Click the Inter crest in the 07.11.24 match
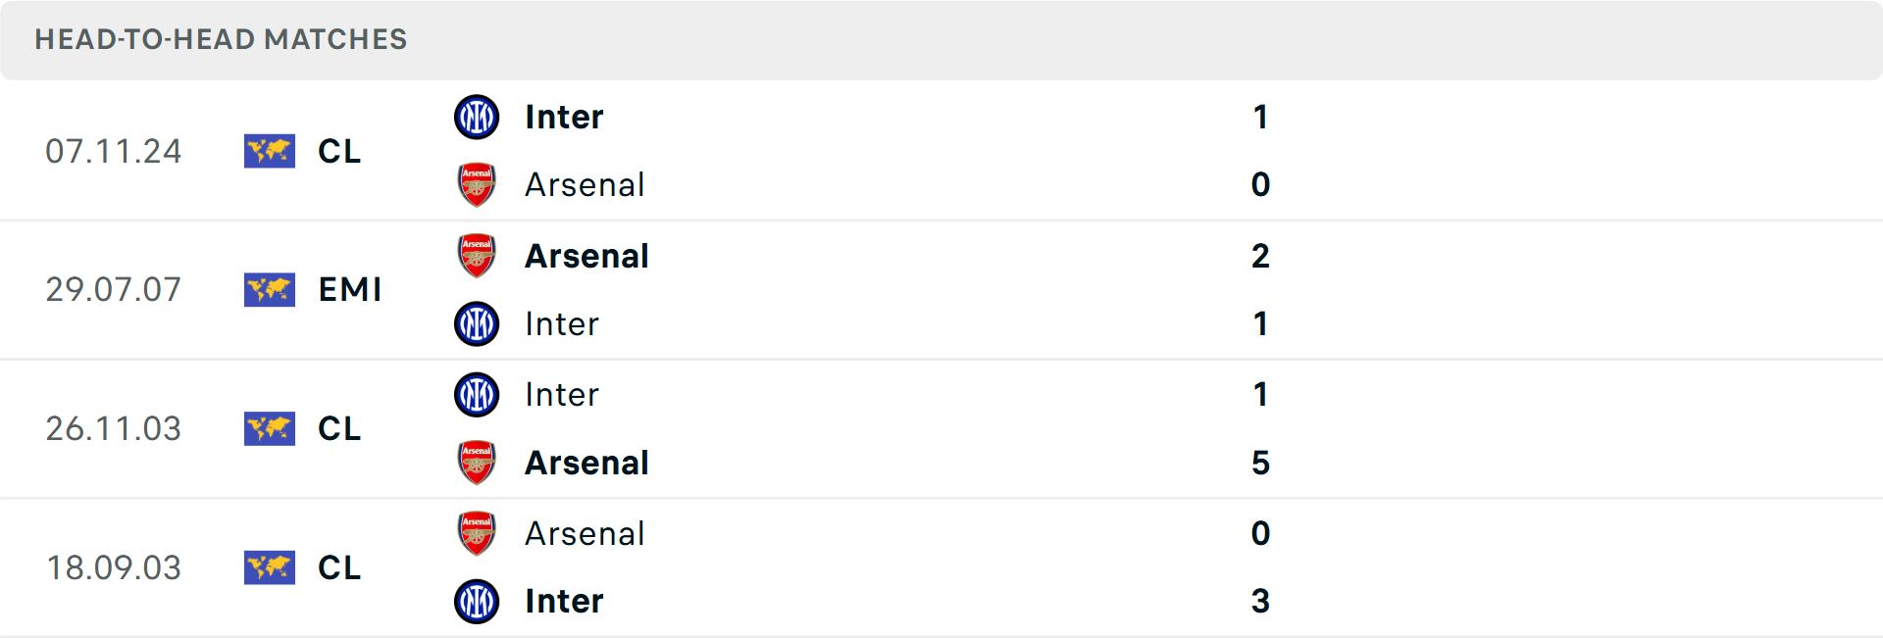 pos(477,118)
